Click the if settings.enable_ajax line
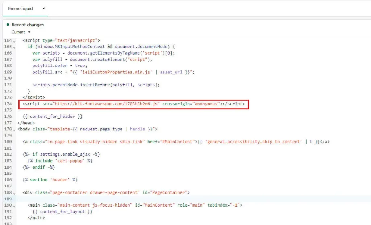The image size is (371, 225). pyautogui.click(x=61, y=154)
